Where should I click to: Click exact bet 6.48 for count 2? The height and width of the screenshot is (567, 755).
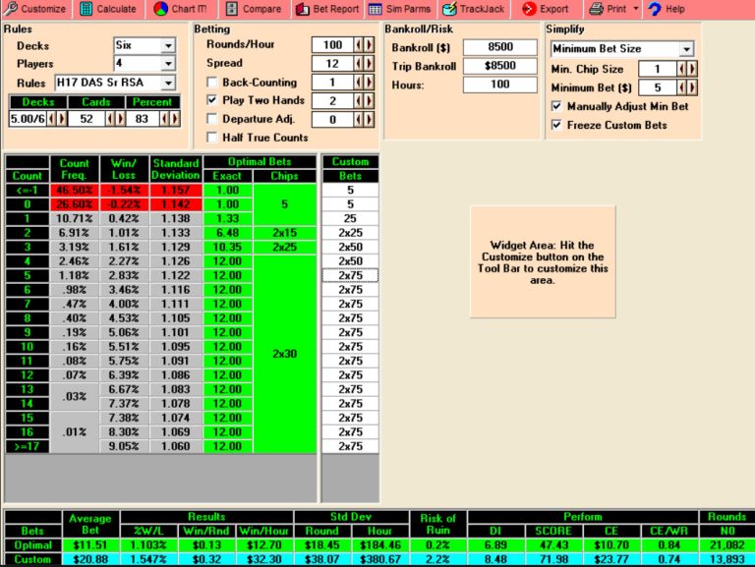pos(227,233)
